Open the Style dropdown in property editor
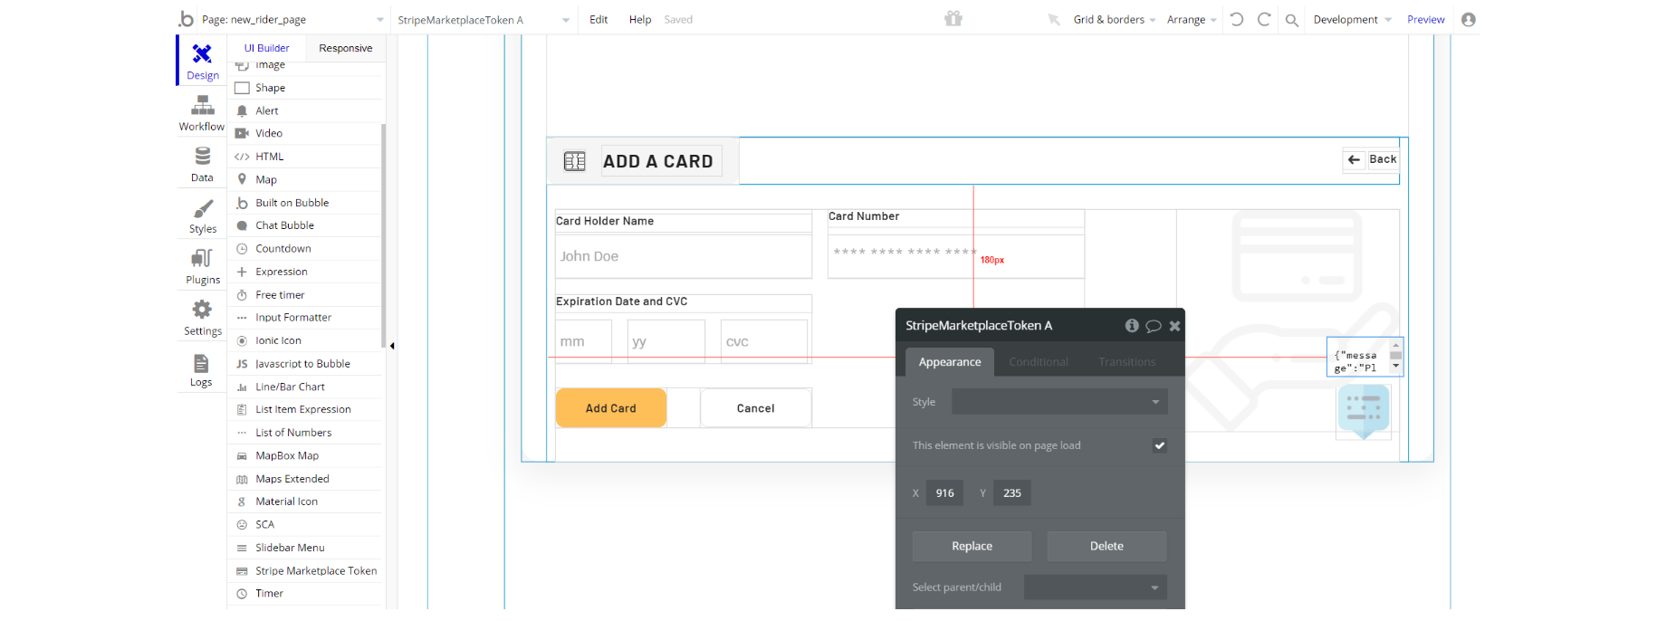The width and height of the screenshot is (1657, 621). click(x=1059, y=402)
